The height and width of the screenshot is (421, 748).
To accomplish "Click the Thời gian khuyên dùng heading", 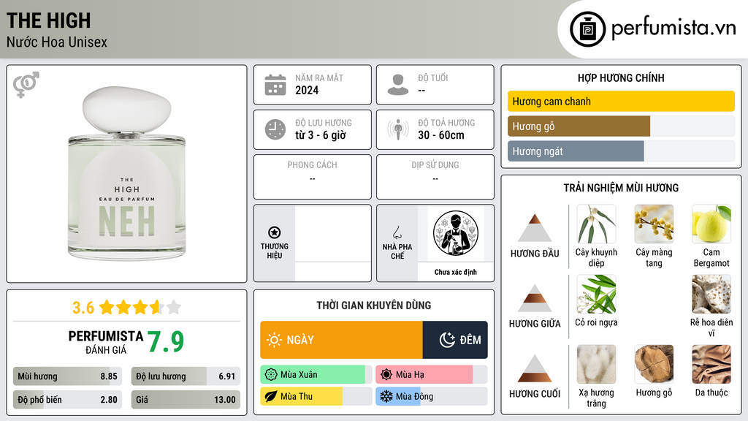I will coord(374,305).
